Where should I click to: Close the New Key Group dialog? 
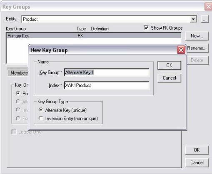[181, 50]
